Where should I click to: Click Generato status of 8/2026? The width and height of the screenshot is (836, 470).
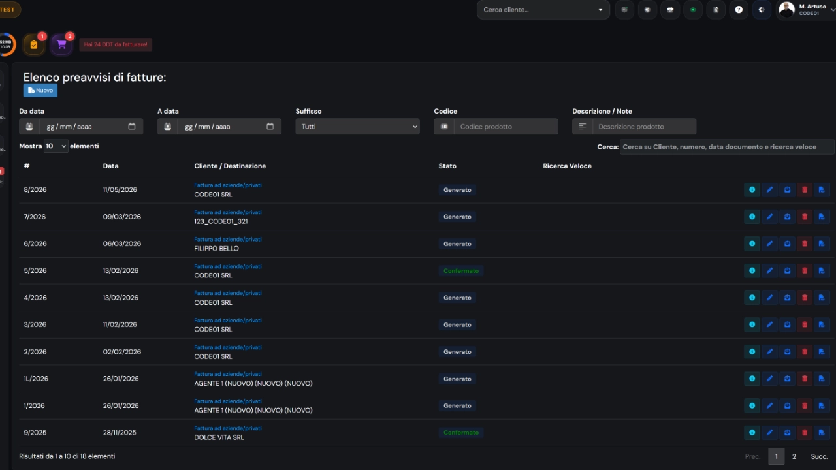457,190
